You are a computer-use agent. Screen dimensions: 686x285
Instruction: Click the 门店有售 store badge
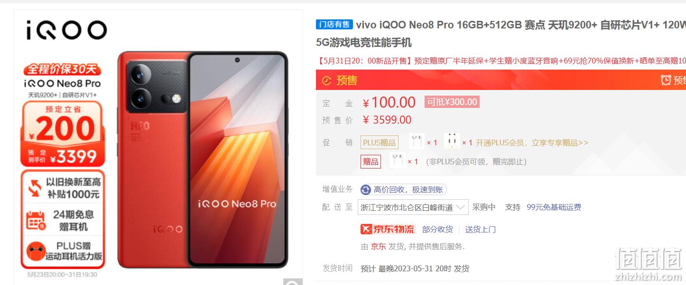pyautogui.click(x=334, y=25)
